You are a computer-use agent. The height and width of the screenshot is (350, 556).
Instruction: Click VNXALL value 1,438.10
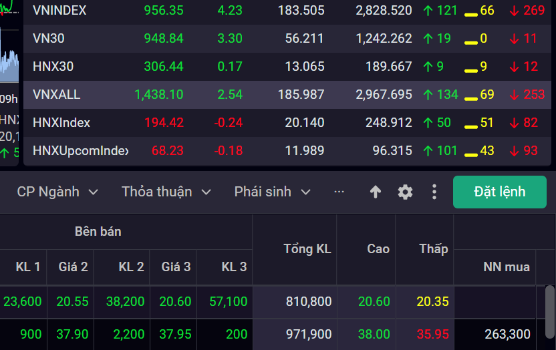tap(158, 95)
